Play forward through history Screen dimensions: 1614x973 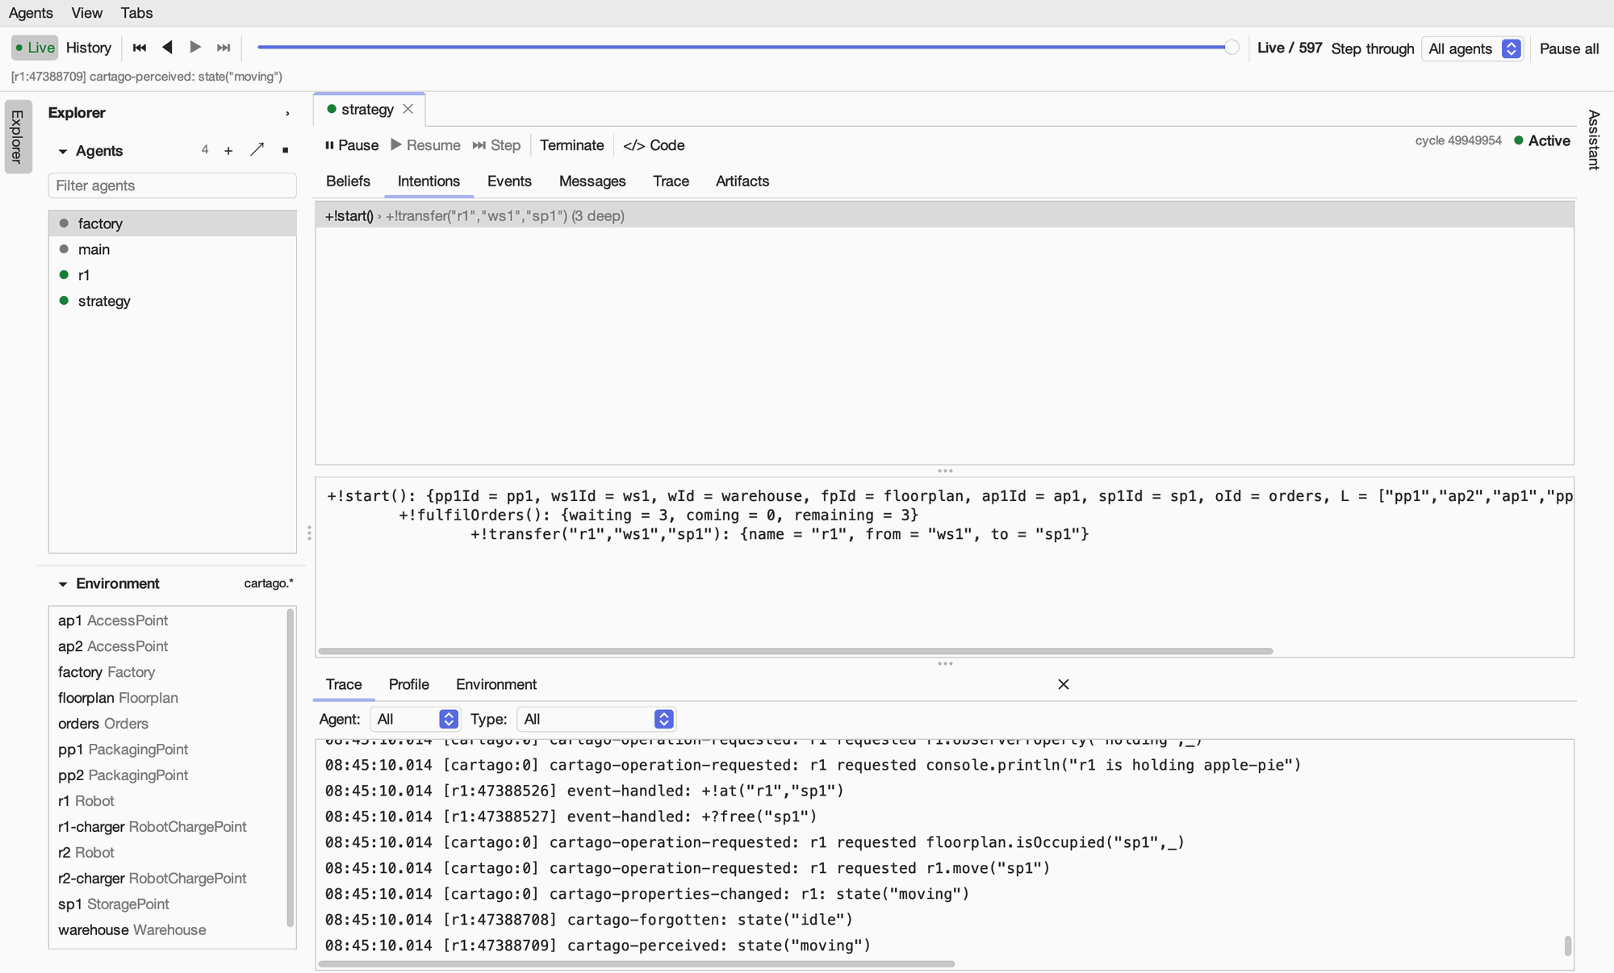tap(195, 48)
